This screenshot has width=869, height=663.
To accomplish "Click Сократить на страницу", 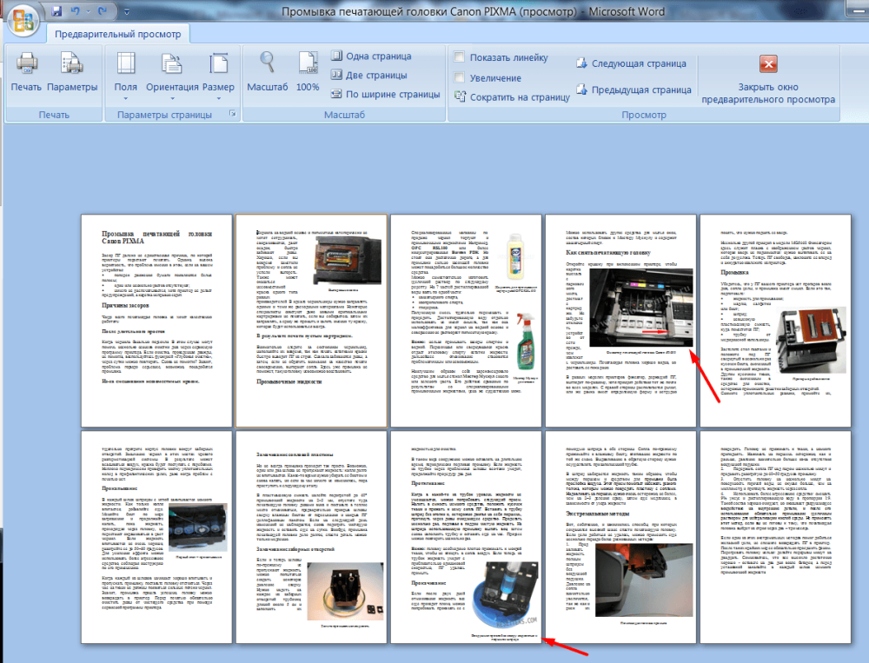I will pyautogui.click(x=512, y=97).
